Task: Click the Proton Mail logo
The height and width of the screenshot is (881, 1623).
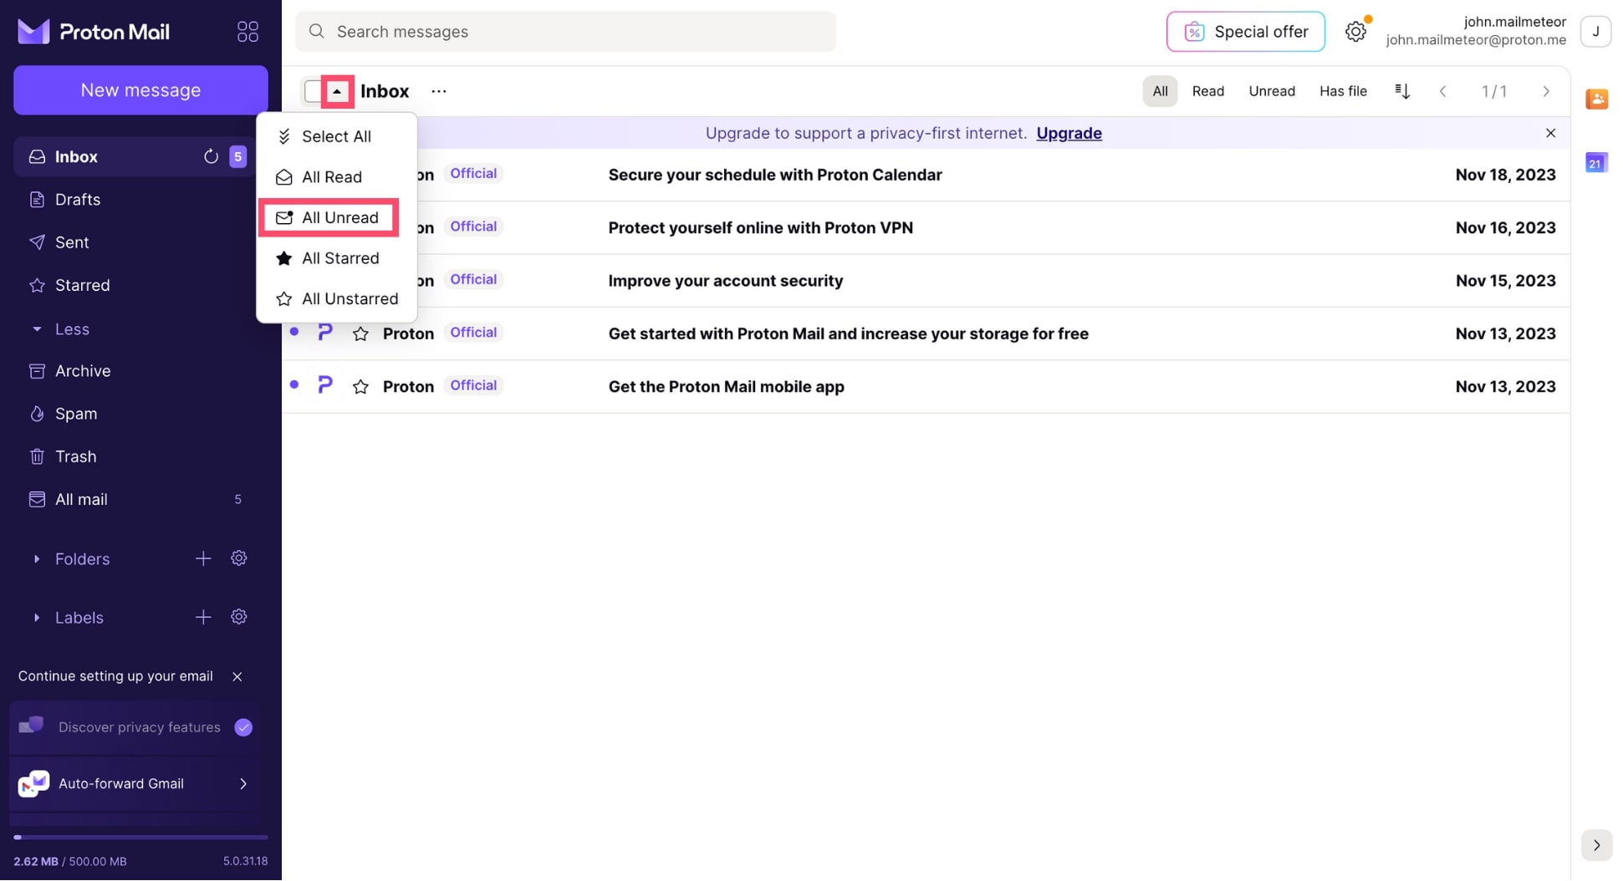Action: (x=94, y=32)
